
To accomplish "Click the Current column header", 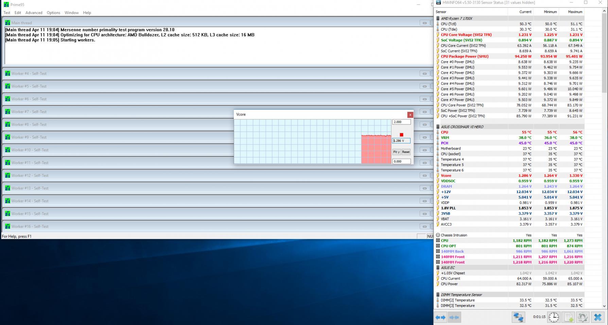I will 521,12.
